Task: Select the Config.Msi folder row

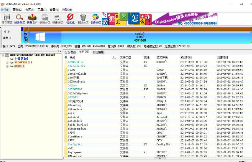Action: tap(157, 145)
